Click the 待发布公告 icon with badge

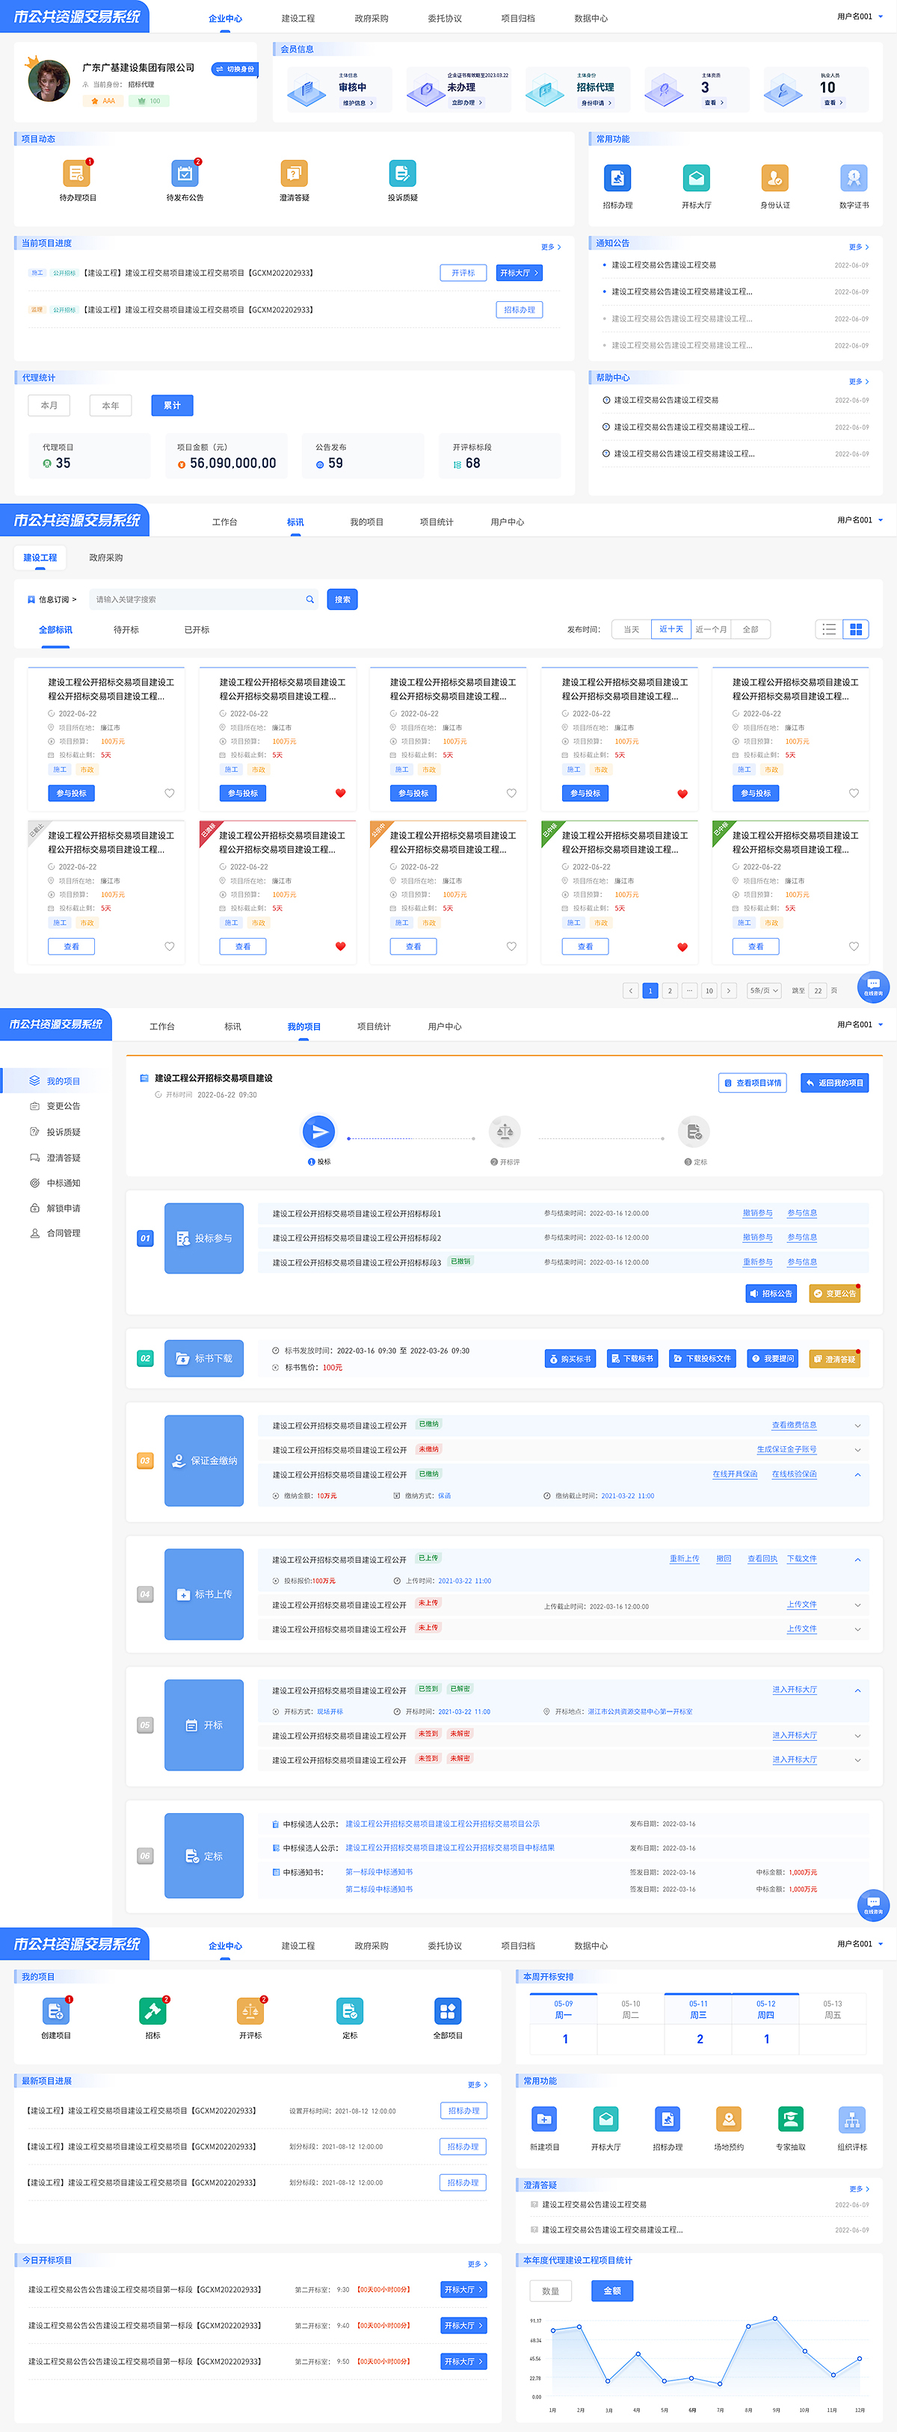[184, 173]
